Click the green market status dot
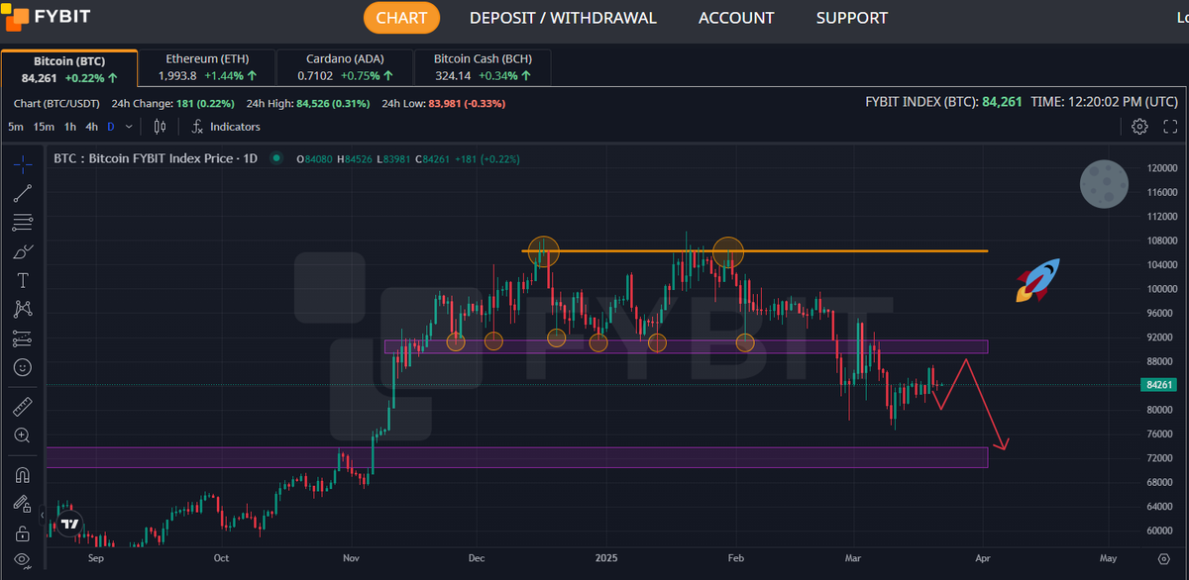 [275, 158]
